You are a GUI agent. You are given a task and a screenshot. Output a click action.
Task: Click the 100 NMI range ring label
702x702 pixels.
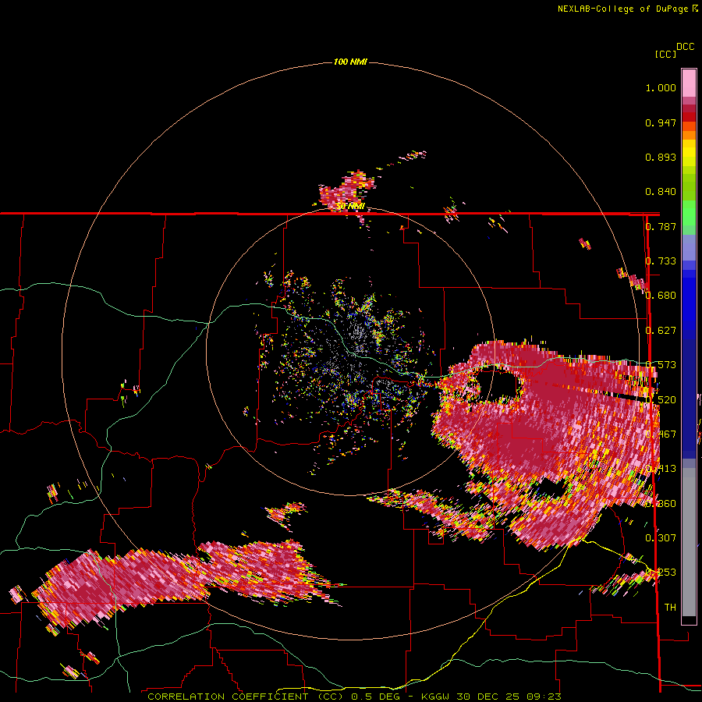350,62
